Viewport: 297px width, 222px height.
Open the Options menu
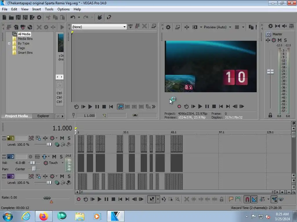64,9
